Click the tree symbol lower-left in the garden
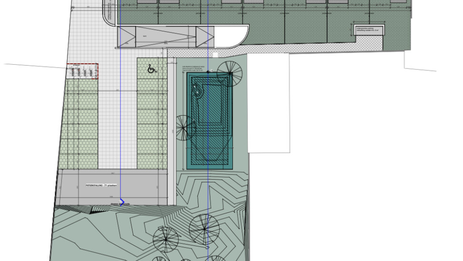This screenshot has width=463, height=261. 166,239
